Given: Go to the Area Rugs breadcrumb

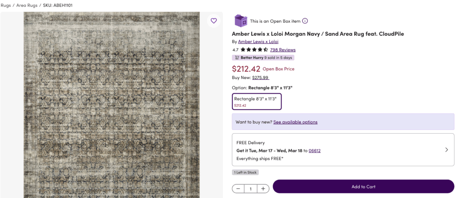Looking at the screenshot, I should click(x=26, y=5).
